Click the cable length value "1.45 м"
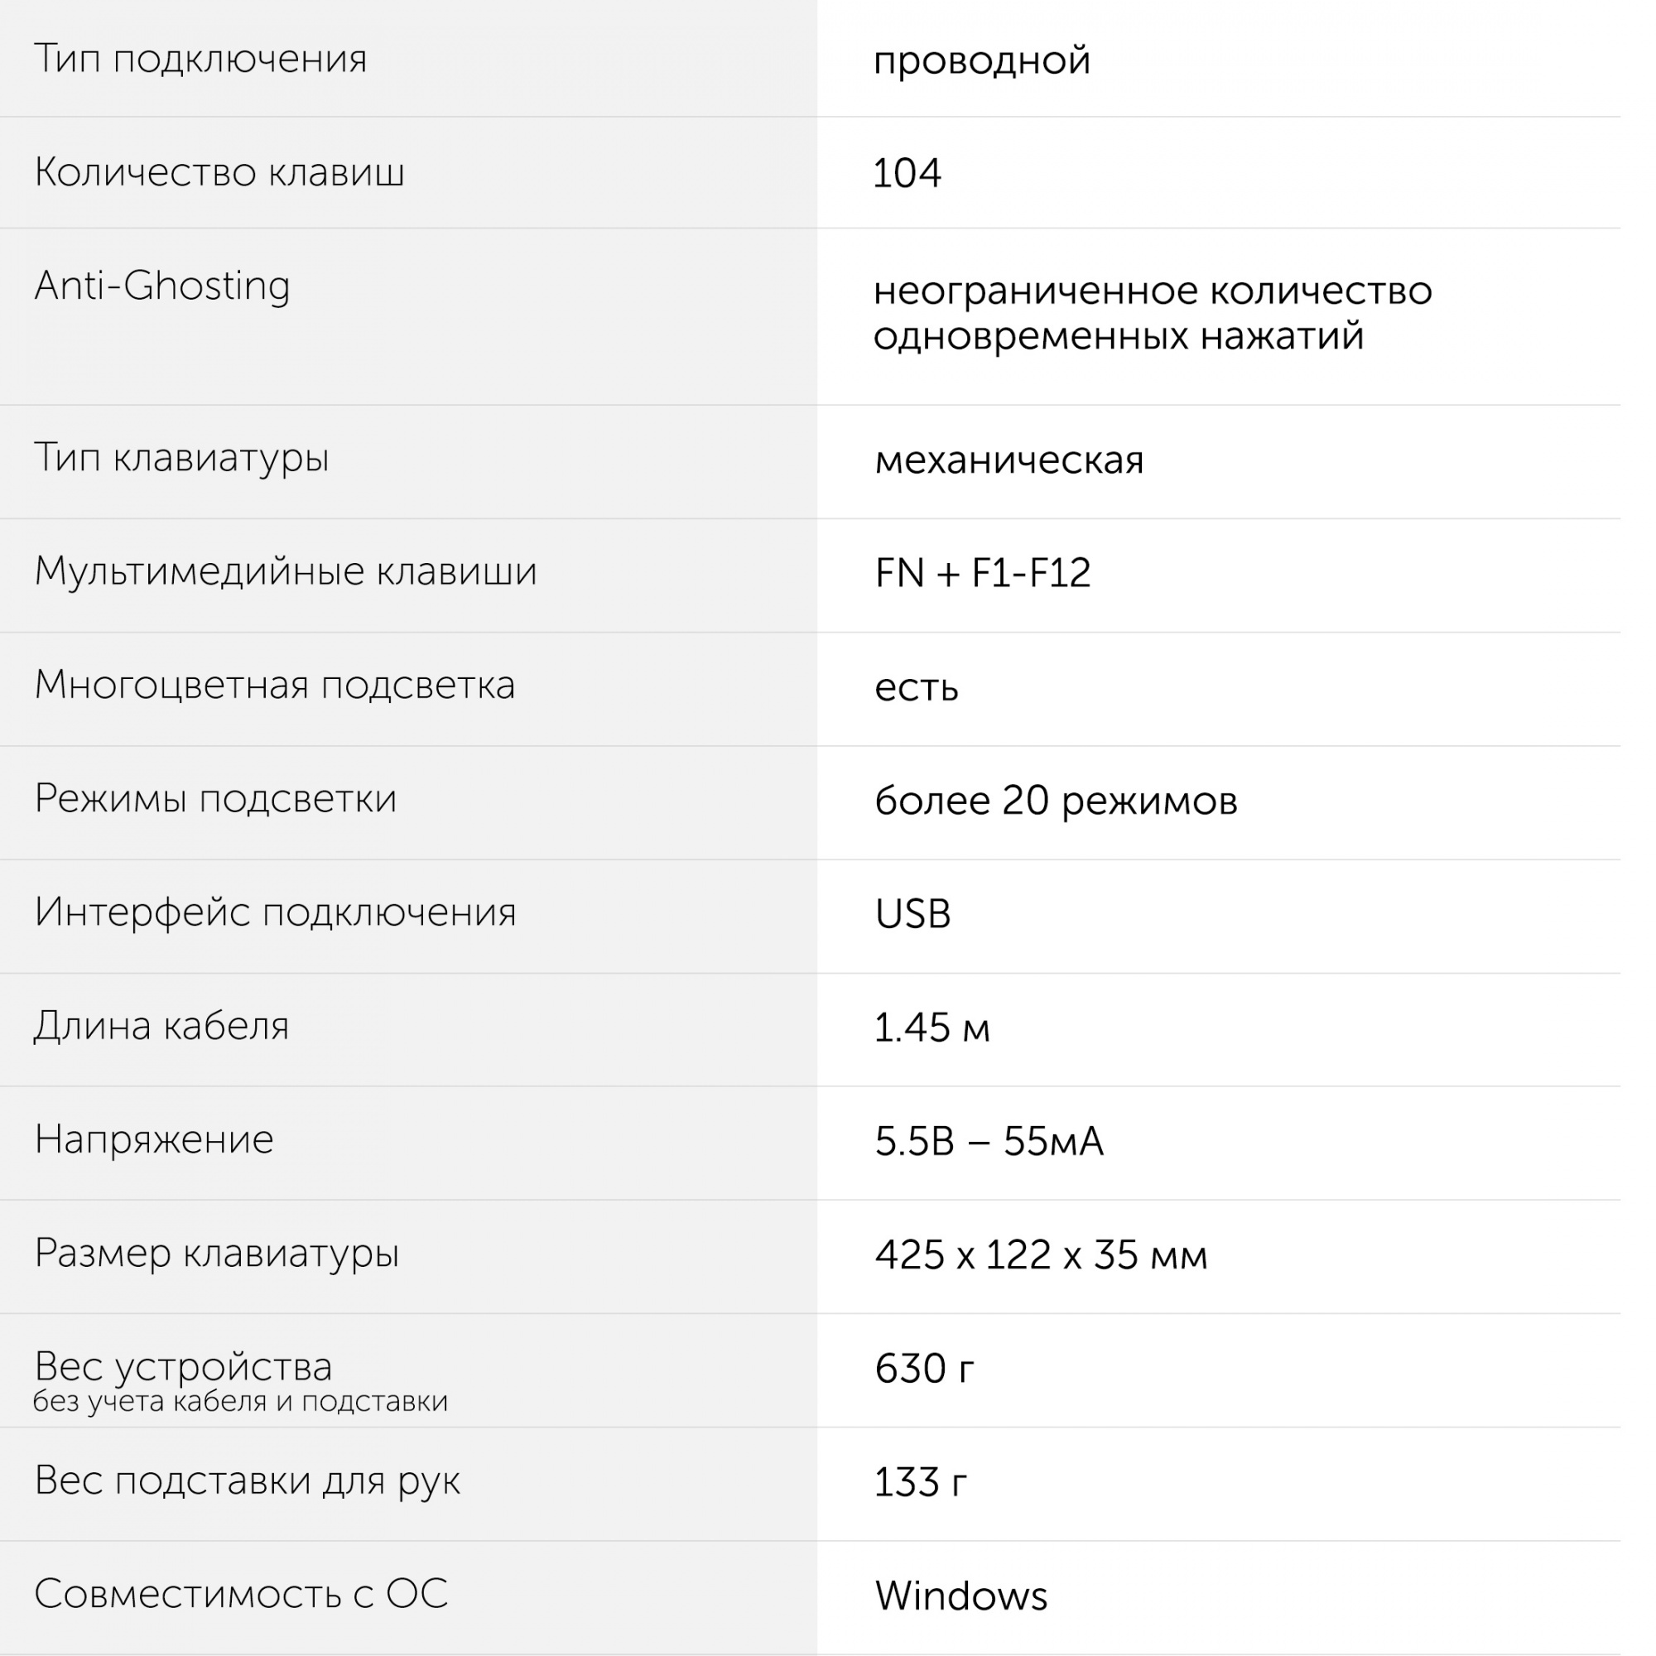Screen dimensions: 1656x1656 click(x=931, y=1027)
